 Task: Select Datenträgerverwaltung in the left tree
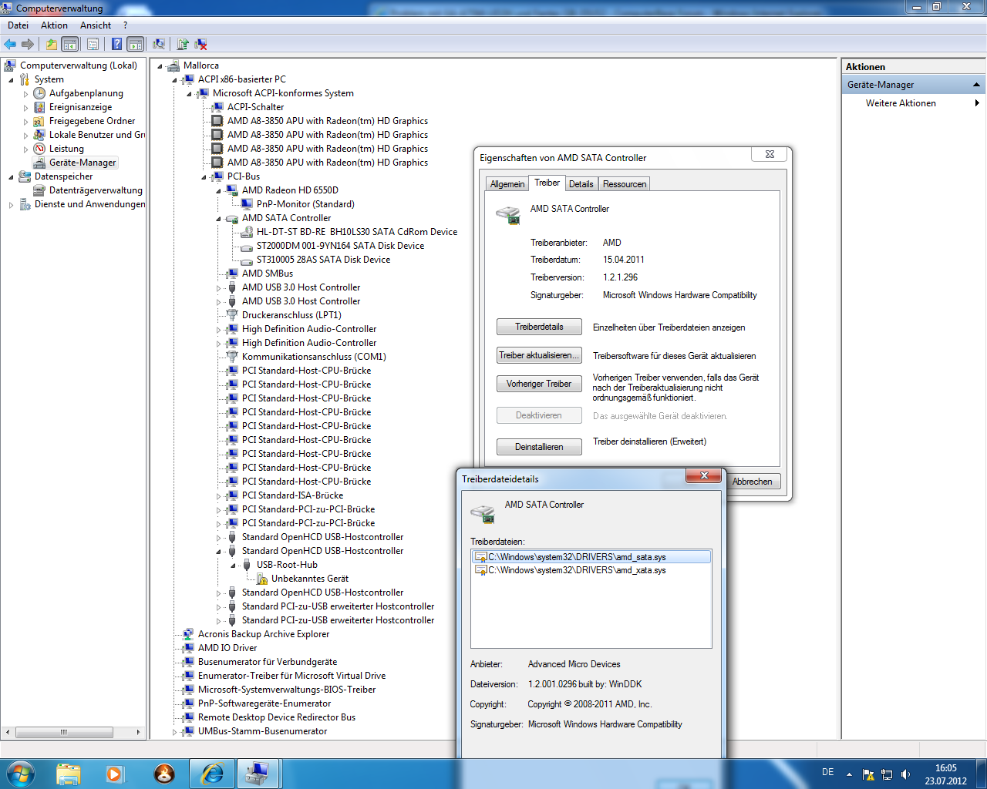96,190
